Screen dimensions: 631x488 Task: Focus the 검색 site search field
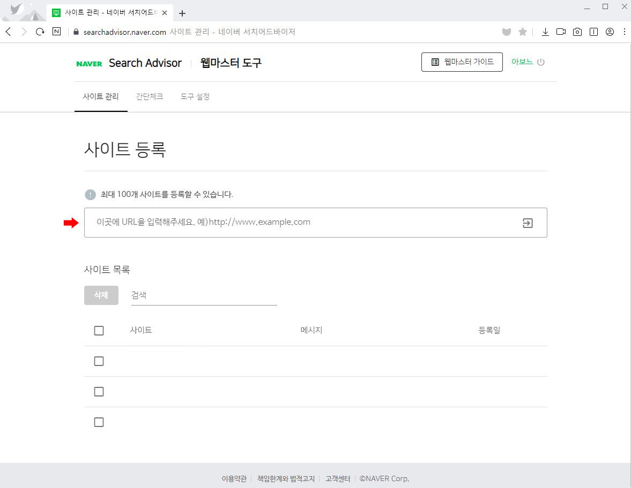(204, 295)
